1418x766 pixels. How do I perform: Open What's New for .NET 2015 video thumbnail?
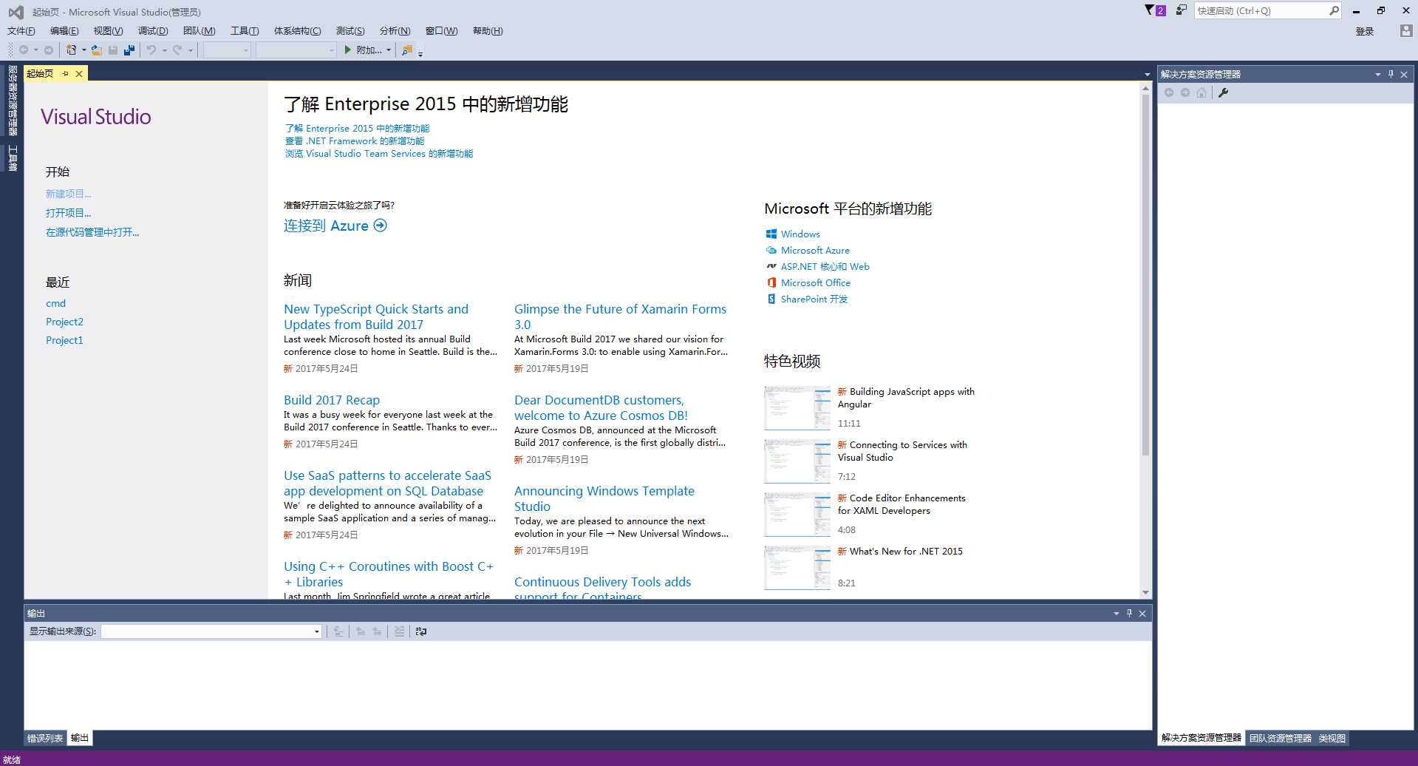click(797, 568)
